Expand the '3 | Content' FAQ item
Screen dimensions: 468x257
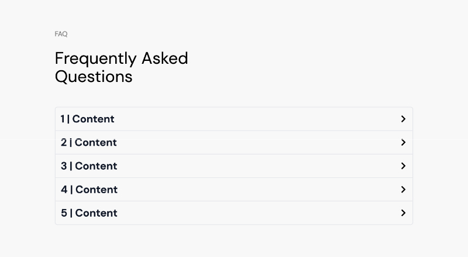click(89, 166)
